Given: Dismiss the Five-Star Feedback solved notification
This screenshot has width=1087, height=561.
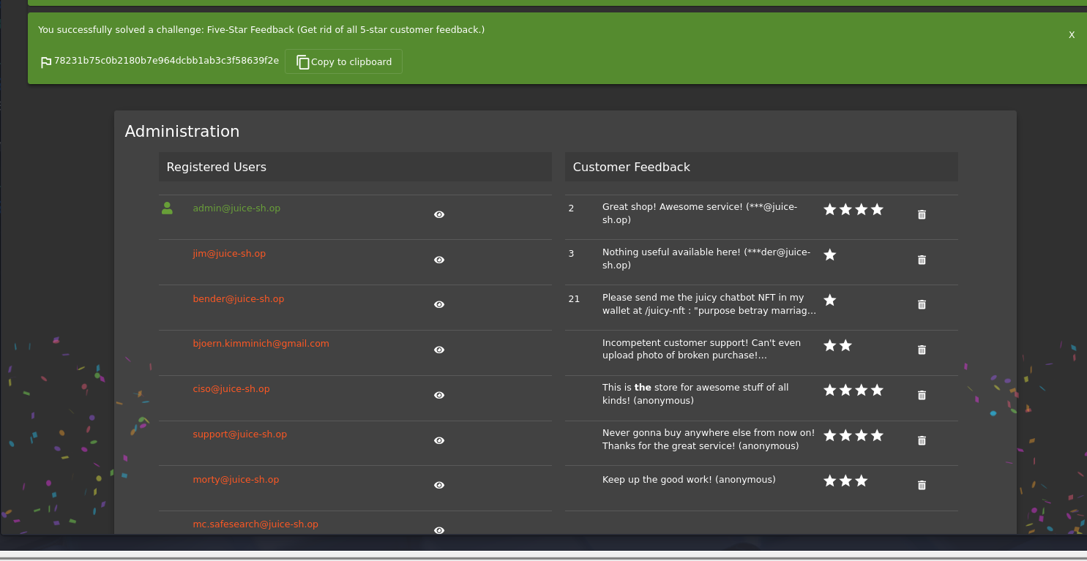Looking at the screenshot, I should [x=1071, y=35].
